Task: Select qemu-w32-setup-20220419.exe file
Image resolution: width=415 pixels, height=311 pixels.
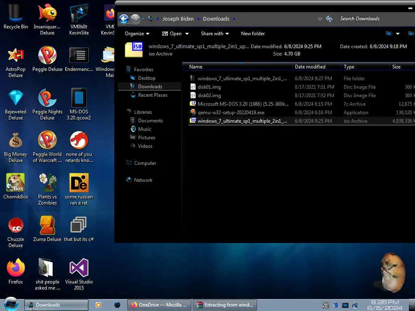Action: tap(302, 113)
